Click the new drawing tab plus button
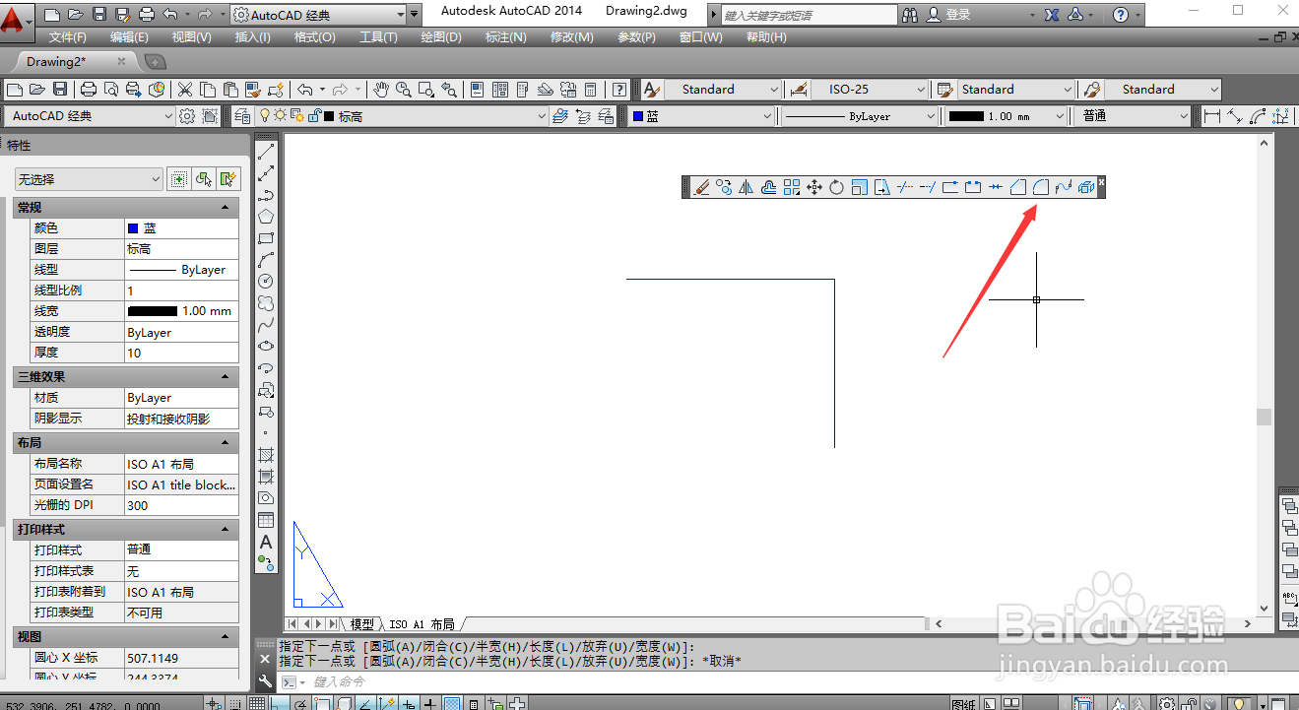This screenshot has width=1299, height=710. point(155,61)
